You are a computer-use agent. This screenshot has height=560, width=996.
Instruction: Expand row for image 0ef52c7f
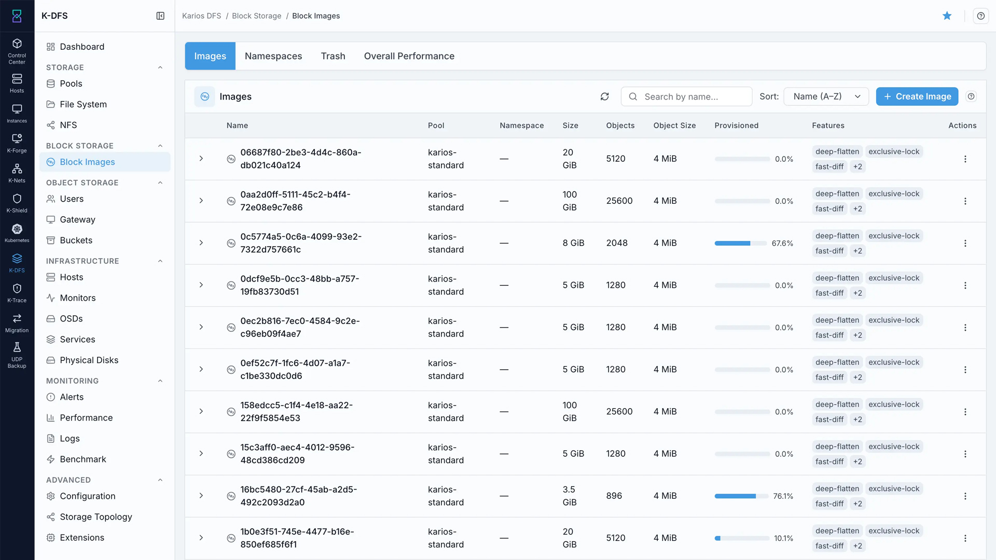[x=201, y=369]
